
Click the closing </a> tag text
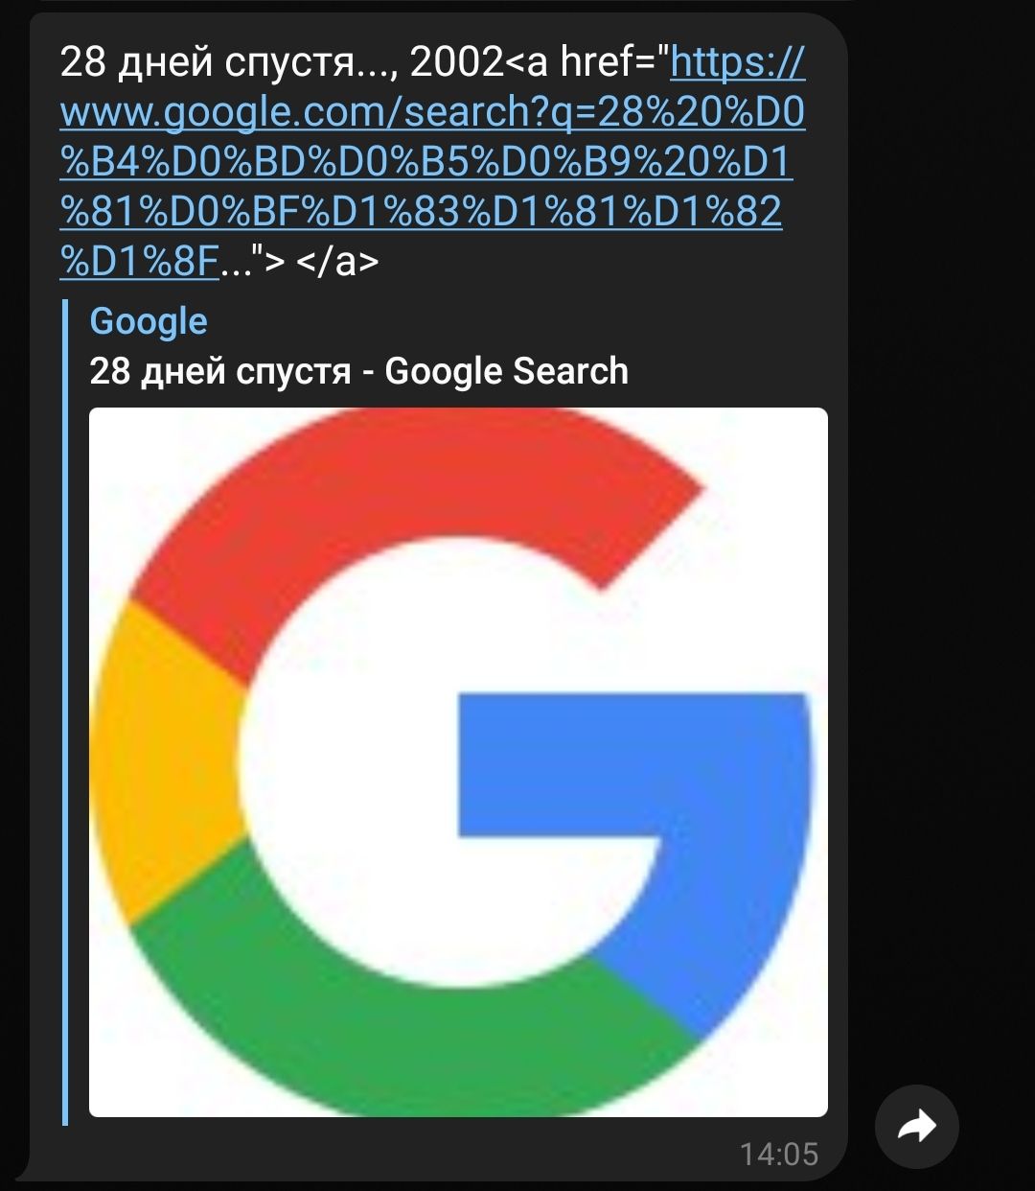(338, 260)
